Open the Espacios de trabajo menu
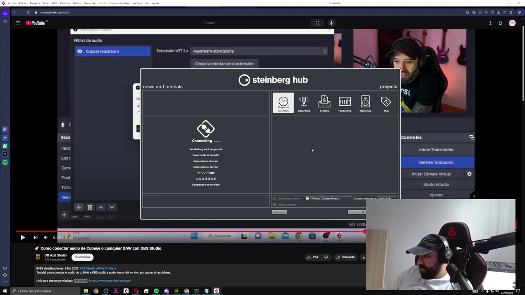This screenshot has height=295, width=525. tap(119, 3)
